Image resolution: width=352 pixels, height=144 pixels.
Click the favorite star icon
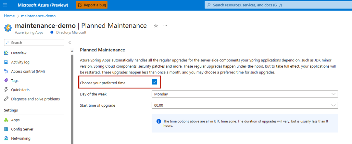(x=156, y=26)
